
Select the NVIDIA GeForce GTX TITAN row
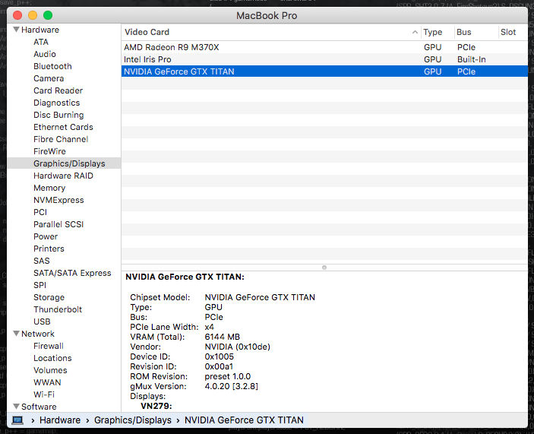pos(324,71)
